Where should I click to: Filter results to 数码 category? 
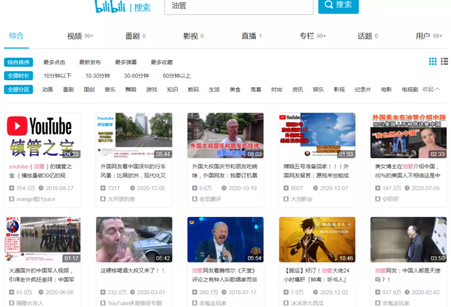[193, 89]
